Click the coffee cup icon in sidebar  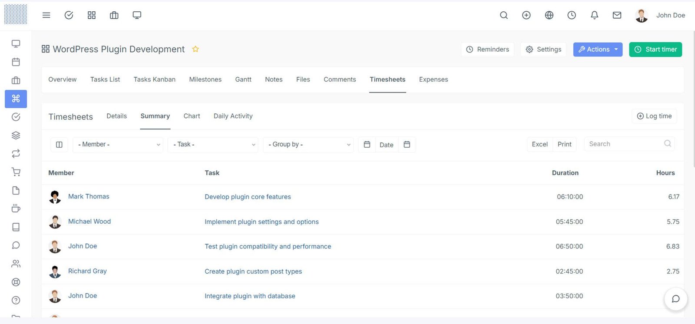[16, 208]
